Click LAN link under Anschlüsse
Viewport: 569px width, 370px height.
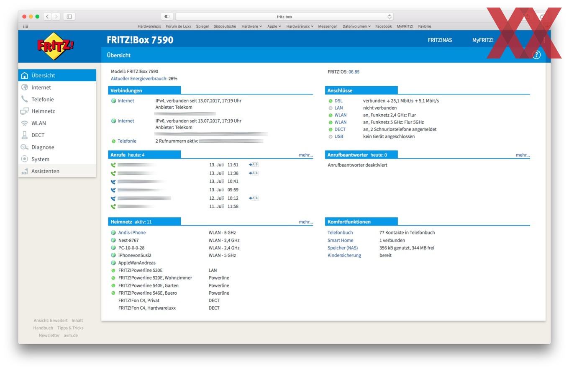click(x=338, y=108)
